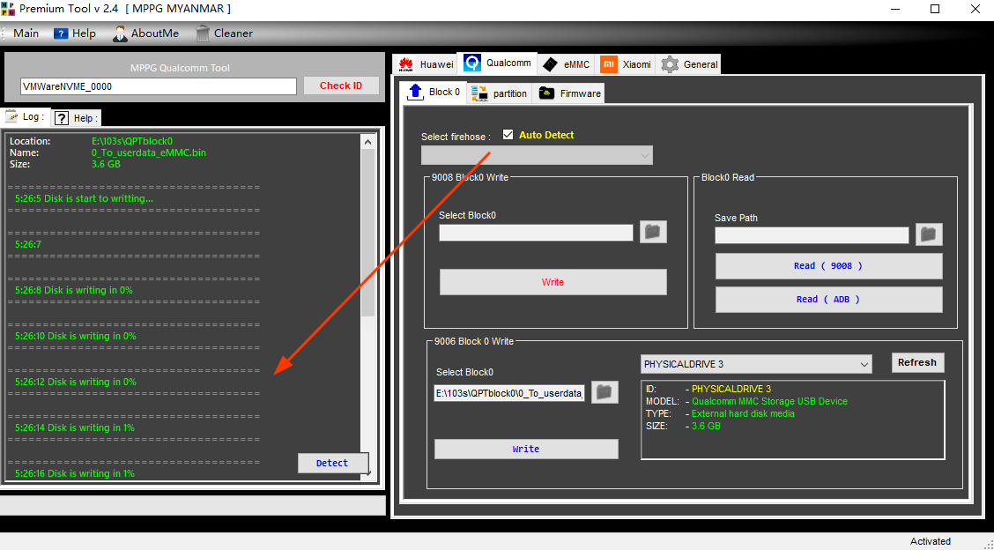Click the log vertical scrollbar thumb
Image resolution: width=994 pixels, height=550 pixels.
(367, 233)
